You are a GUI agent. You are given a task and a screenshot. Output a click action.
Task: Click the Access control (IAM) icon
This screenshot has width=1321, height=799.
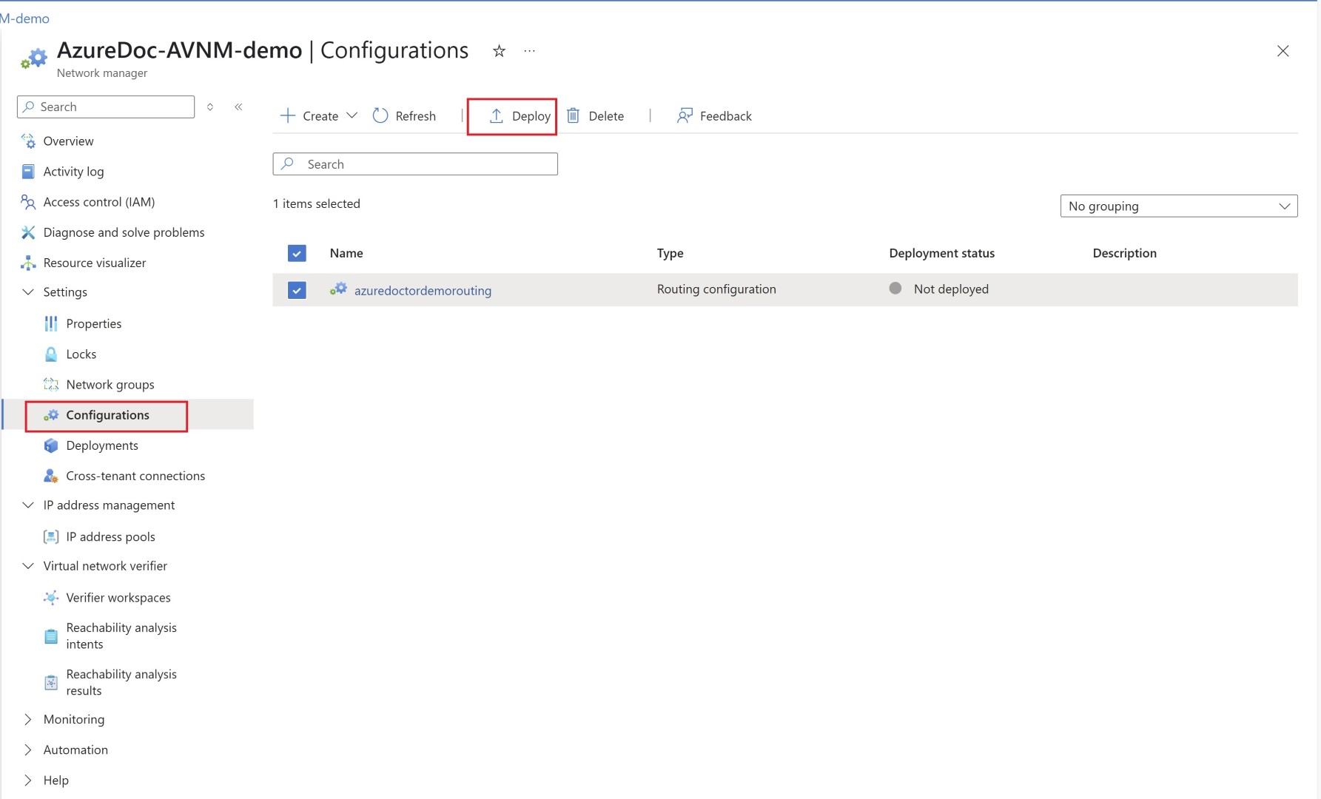[x=28, y=202]
